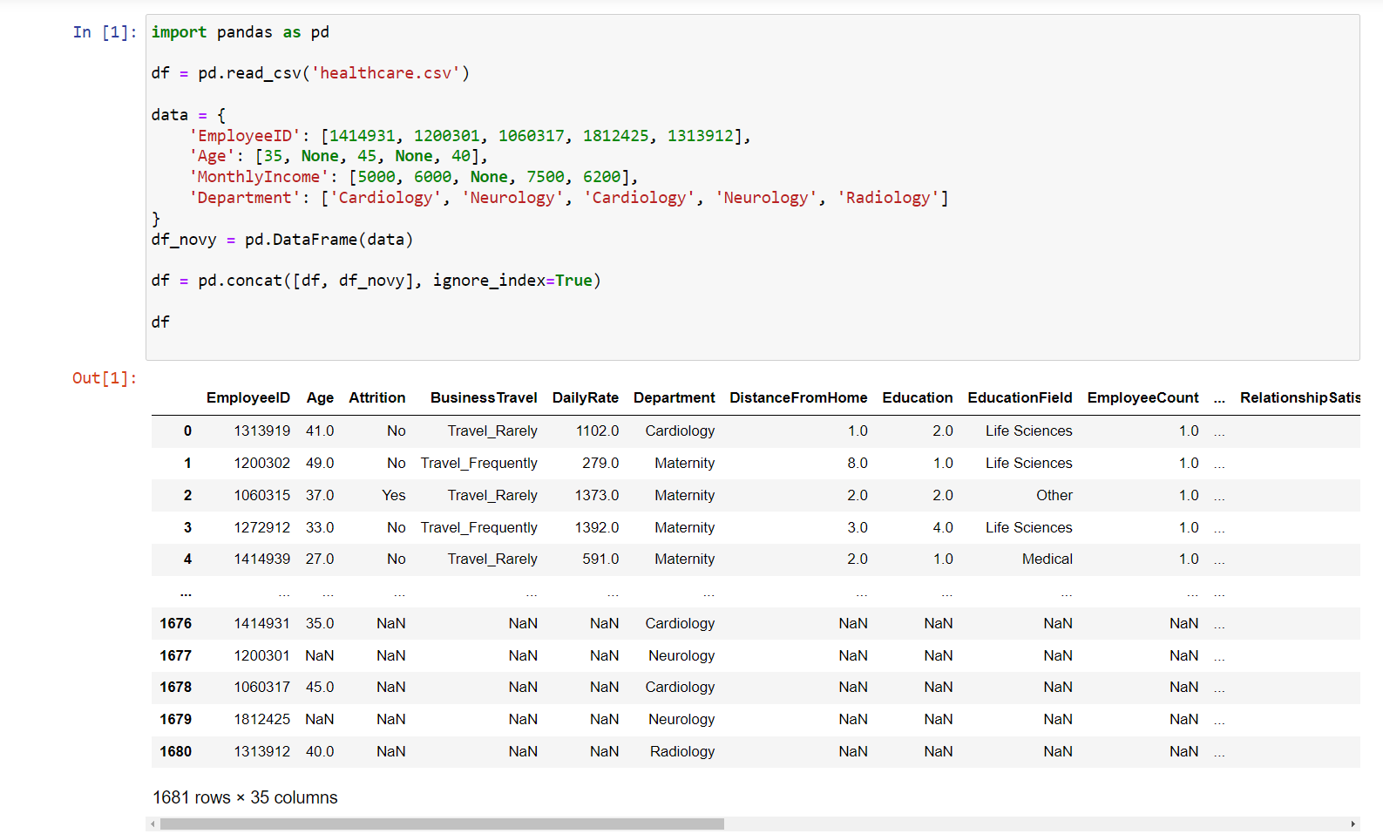Click the EmployeeID column header
The height and width of the screenshot is (834, 1383).
248,397
